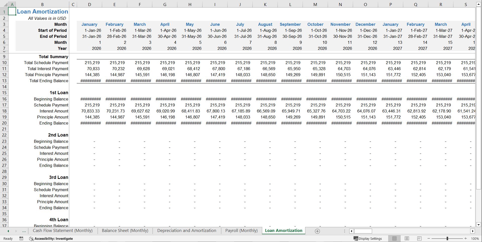
Task: Click Zoom Out minus in status bar
Action: click(x=429, y=238)
